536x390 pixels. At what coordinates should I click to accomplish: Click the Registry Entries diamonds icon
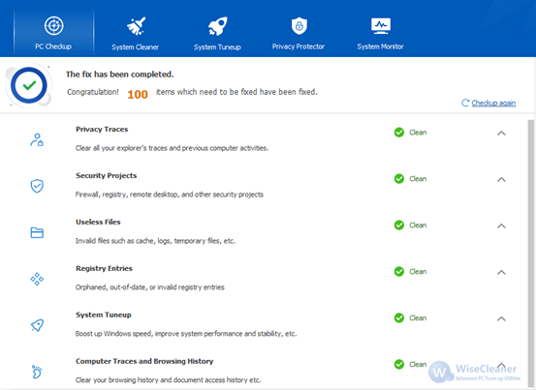click(37, 279)
